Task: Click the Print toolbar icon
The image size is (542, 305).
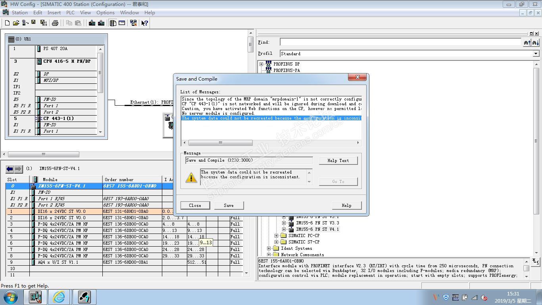Action: point(55,23)
